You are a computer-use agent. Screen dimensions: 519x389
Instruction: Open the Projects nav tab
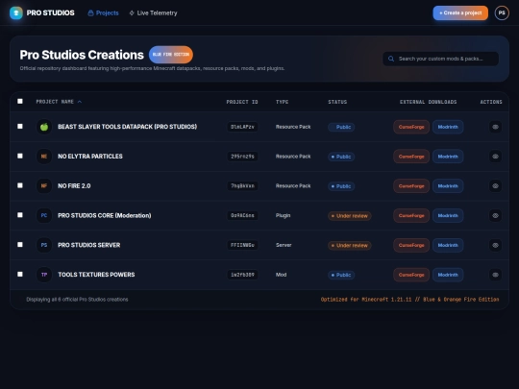point(103,12)
